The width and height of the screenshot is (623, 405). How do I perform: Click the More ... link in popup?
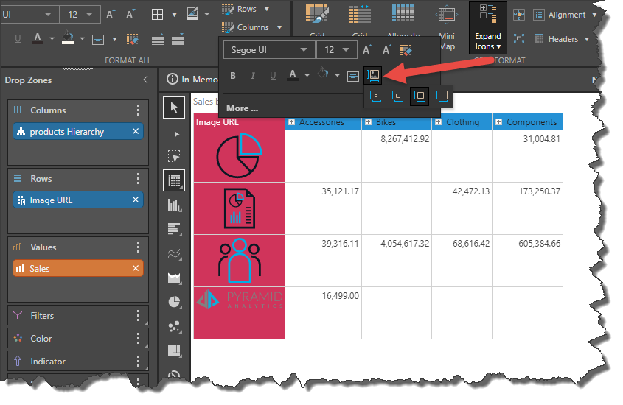click(242, 108)
